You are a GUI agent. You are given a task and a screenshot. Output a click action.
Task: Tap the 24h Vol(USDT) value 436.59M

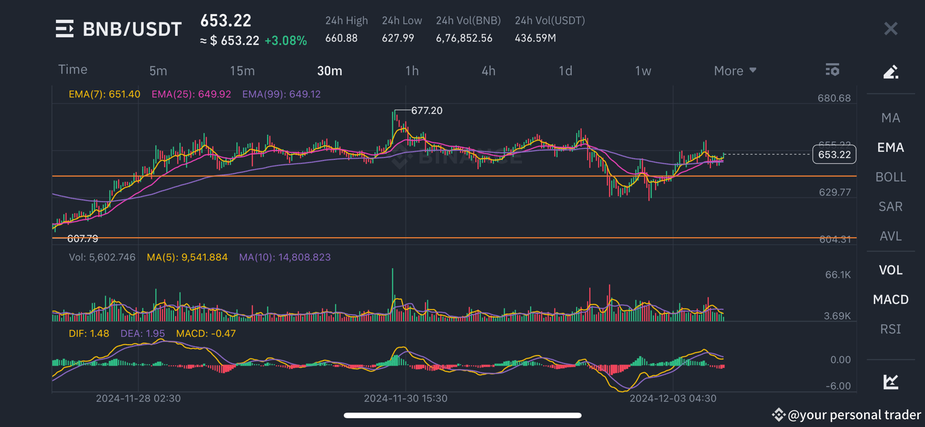[535, 38]
